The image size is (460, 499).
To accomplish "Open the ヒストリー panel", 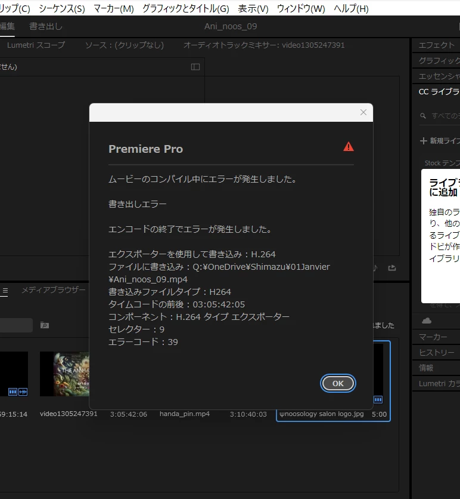I will click(x=437, y=352).
